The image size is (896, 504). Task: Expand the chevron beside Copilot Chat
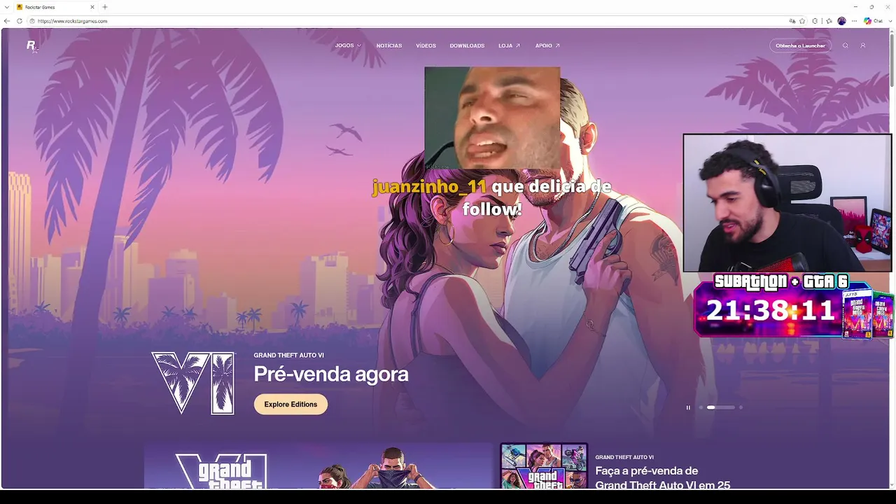pos(889,21)
